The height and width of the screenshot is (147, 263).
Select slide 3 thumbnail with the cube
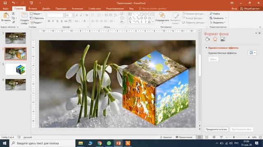(16, 69)
